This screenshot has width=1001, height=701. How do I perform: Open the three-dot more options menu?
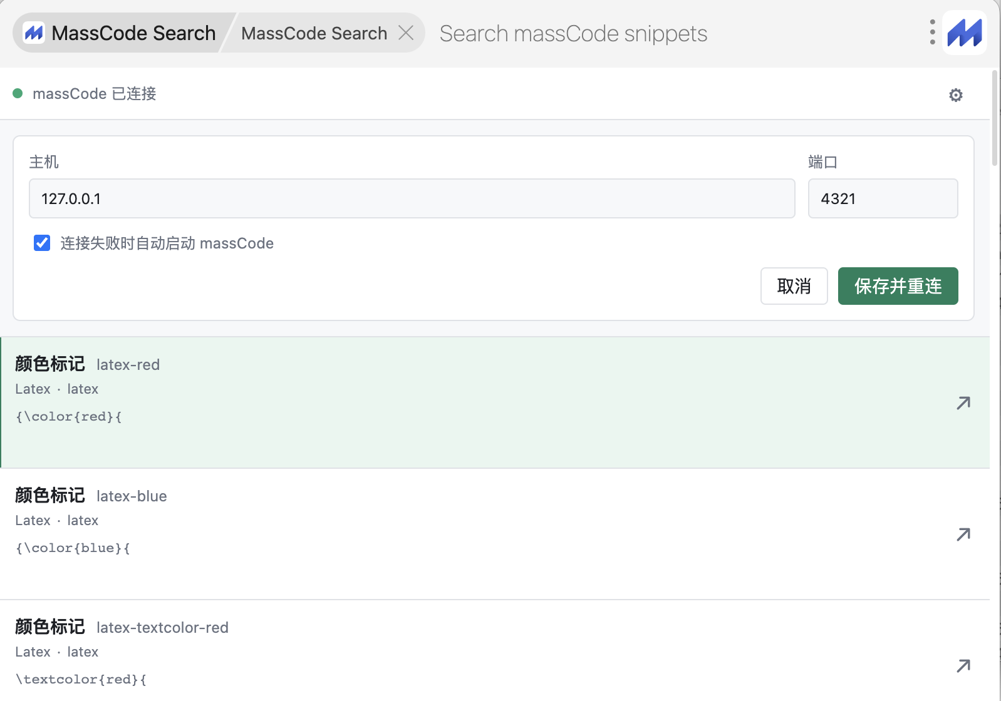tap(932, 33)
